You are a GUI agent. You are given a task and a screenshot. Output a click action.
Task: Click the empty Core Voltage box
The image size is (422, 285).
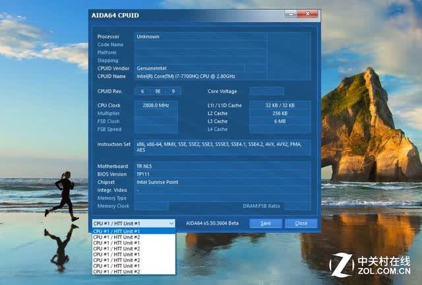pos(266,91)
